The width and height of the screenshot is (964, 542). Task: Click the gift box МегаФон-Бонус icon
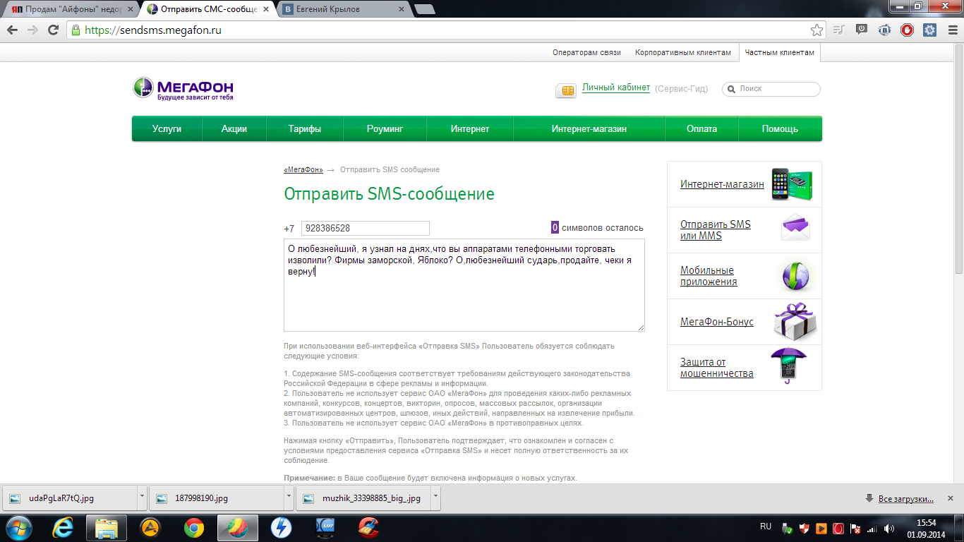pos(795,321)
